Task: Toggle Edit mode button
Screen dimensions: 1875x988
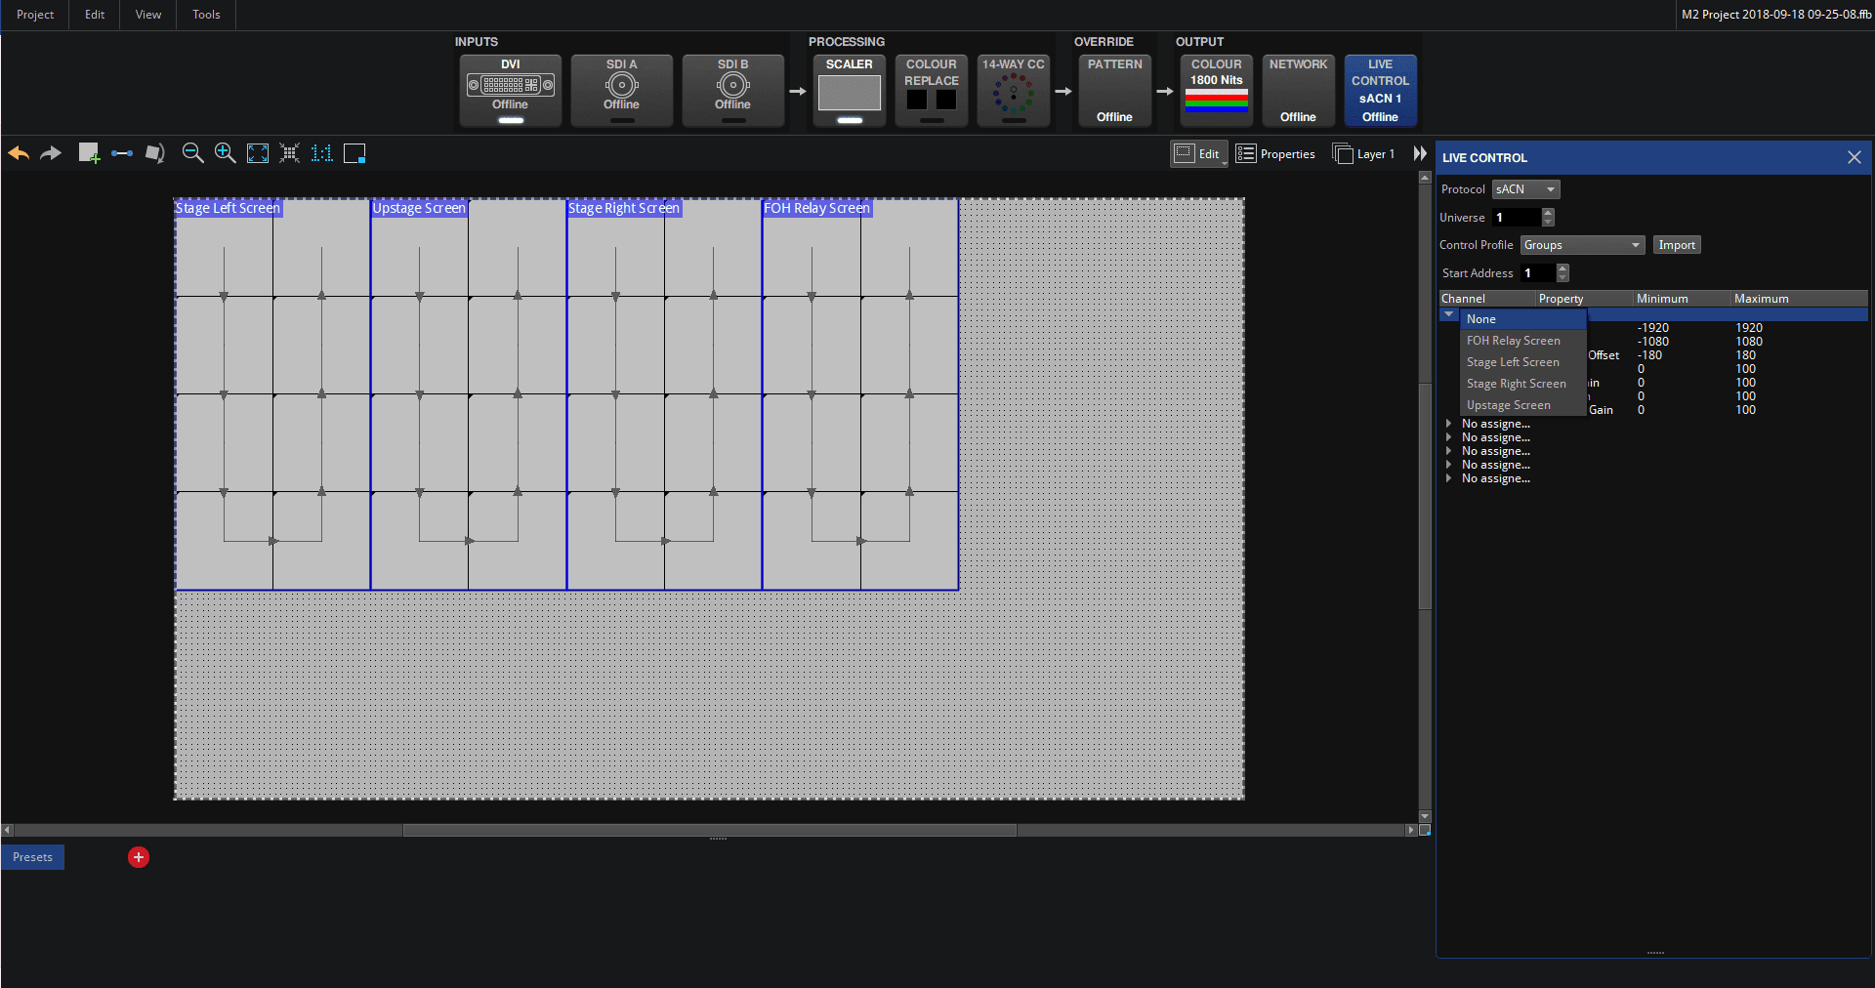Action: click(x=1198, y=154)
